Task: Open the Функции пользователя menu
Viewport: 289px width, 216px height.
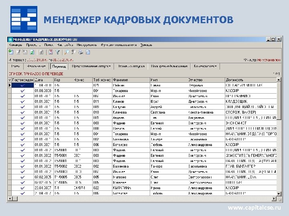Action: coord(119,45)
